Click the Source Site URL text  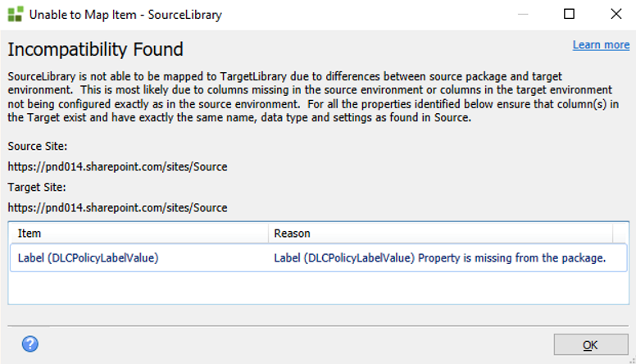coord(117,166)
